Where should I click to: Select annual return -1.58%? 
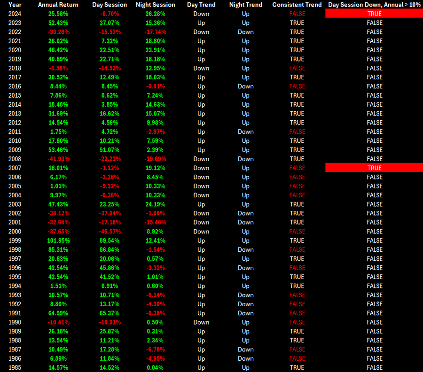58,68
